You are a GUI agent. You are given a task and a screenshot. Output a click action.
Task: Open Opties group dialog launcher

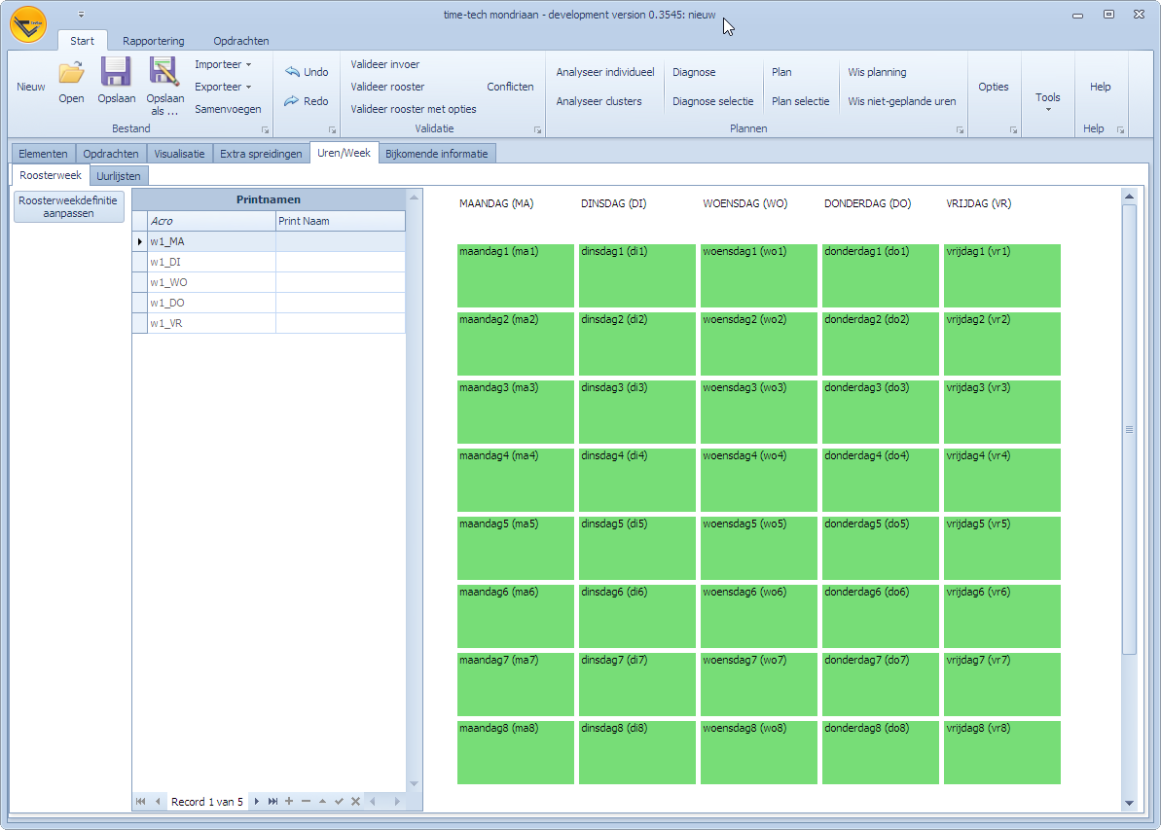pos(1014,129)
